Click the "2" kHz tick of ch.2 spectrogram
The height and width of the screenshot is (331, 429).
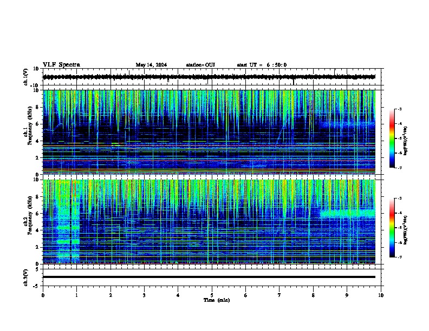37,247
